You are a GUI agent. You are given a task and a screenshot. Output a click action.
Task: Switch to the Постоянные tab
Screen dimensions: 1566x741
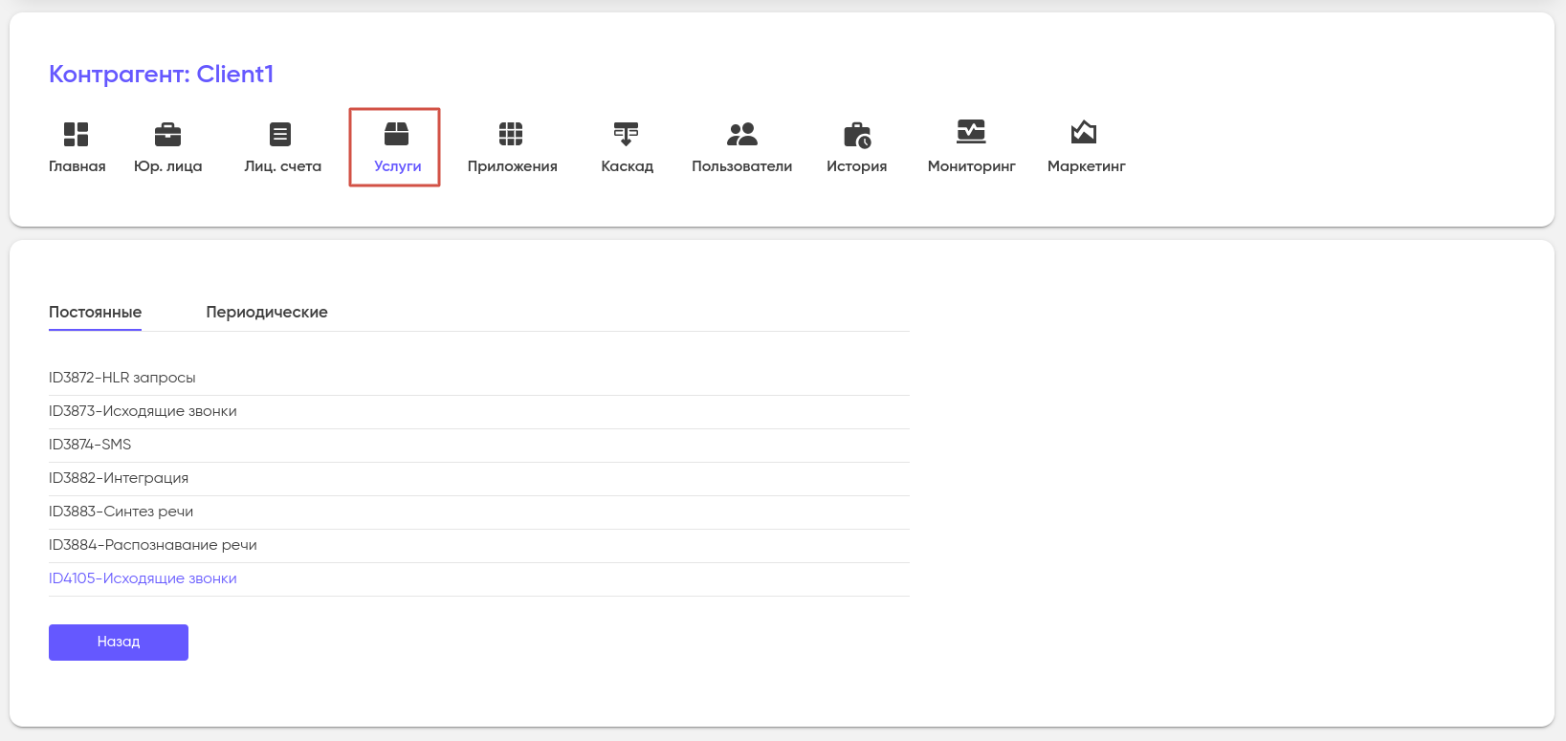click(95, 313)
